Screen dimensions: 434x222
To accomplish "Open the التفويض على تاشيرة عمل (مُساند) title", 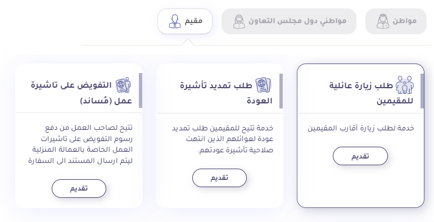I will [x=82, y=93].
